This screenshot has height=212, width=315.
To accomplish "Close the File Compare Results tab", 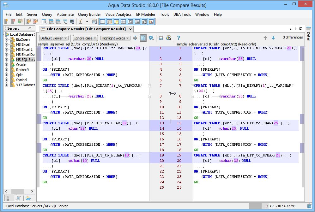I will click(x=130, y=29).
